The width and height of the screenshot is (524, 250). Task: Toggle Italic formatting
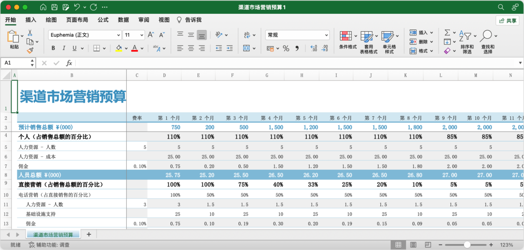point(64,49)
